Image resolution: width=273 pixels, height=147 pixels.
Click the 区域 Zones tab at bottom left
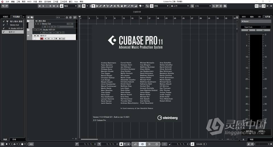coord(14,139)
